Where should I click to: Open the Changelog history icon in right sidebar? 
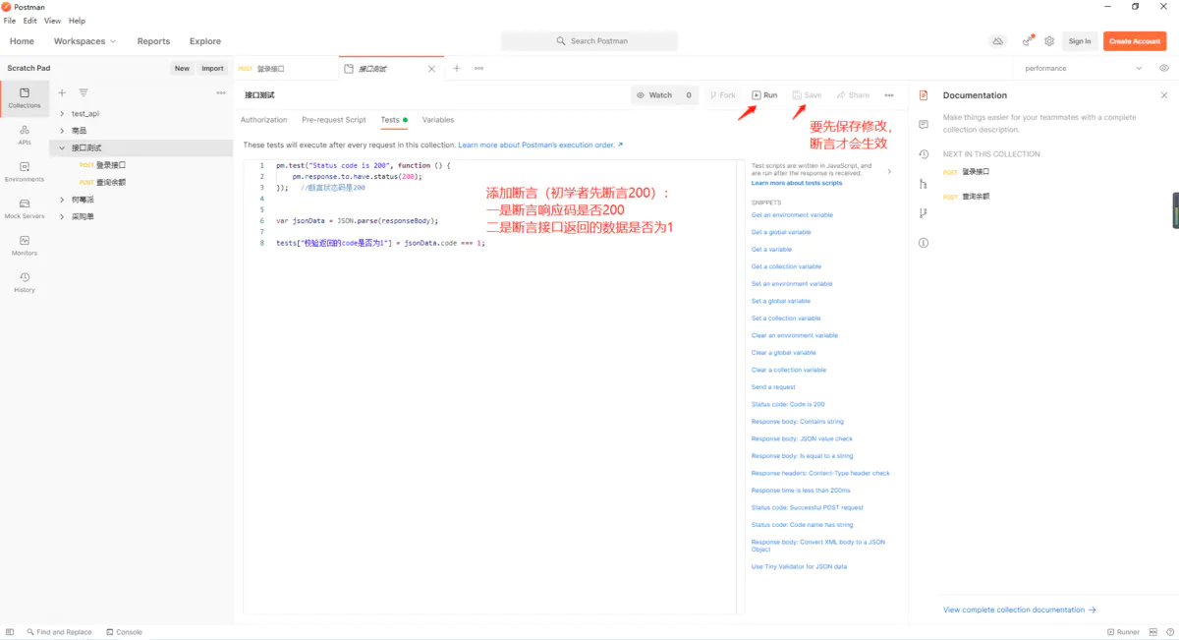(924, 154)
